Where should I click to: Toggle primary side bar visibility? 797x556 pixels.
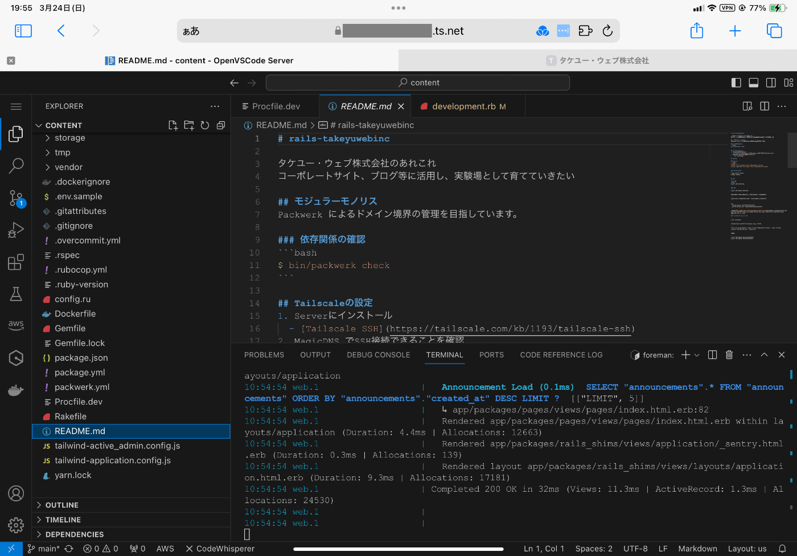[x=736, y=83]
